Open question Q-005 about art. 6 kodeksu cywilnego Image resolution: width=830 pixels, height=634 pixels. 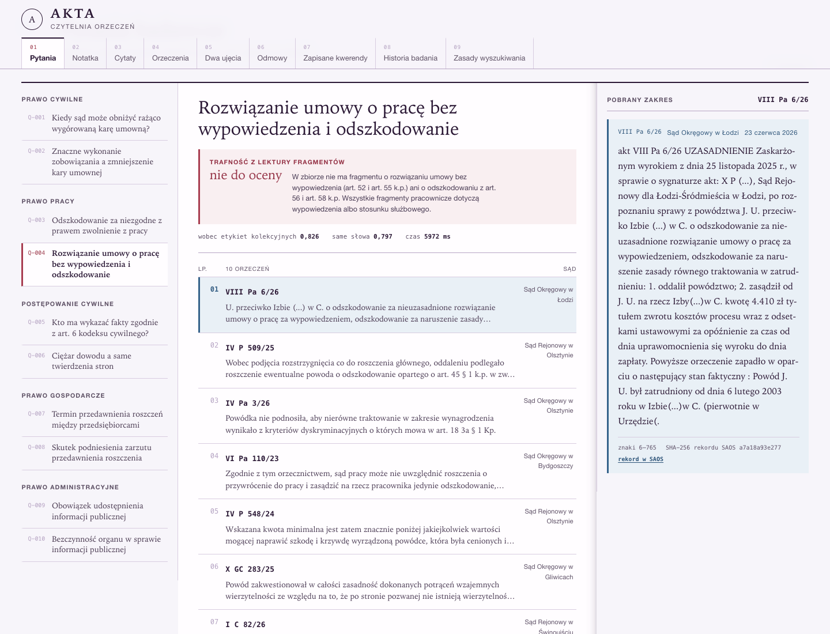[x=95, y=328]
